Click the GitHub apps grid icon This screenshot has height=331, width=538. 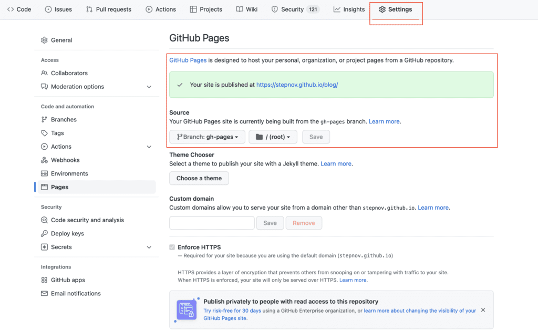[x=44, y=280]
